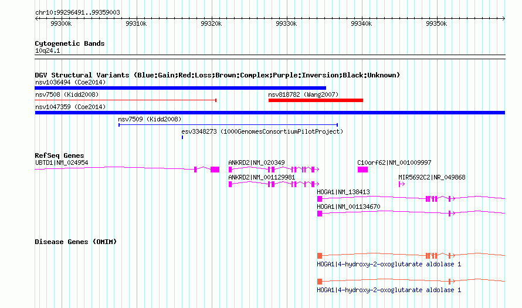Click the ruler's left arrowhead

(36, 19)
